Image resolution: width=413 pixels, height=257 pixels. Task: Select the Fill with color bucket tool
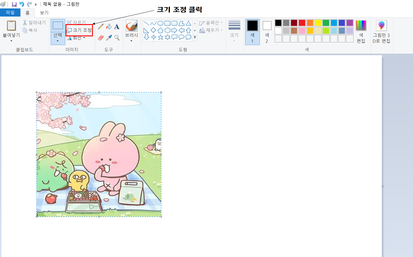click(109, 27)
